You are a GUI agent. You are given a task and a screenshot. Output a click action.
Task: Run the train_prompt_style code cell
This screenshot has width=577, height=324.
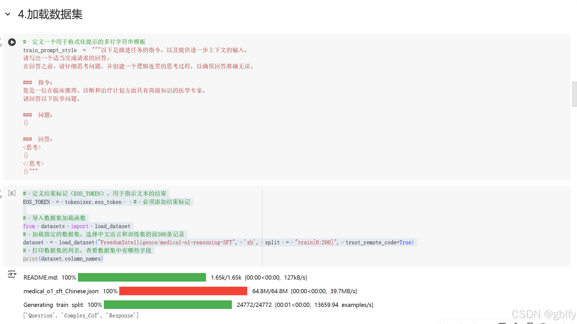pos(12,42)
